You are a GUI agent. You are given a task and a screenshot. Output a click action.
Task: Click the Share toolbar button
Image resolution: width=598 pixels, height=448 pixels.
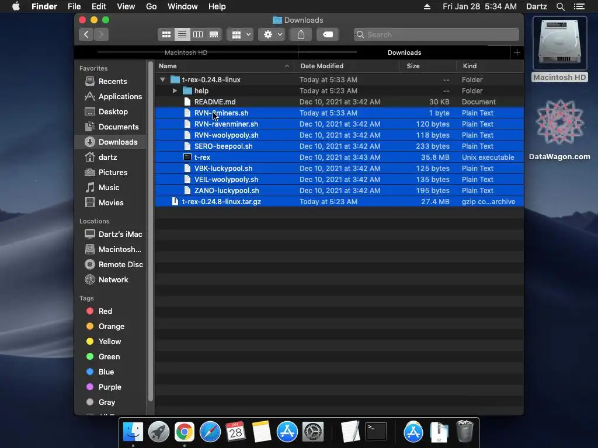(x=301, y=34)
